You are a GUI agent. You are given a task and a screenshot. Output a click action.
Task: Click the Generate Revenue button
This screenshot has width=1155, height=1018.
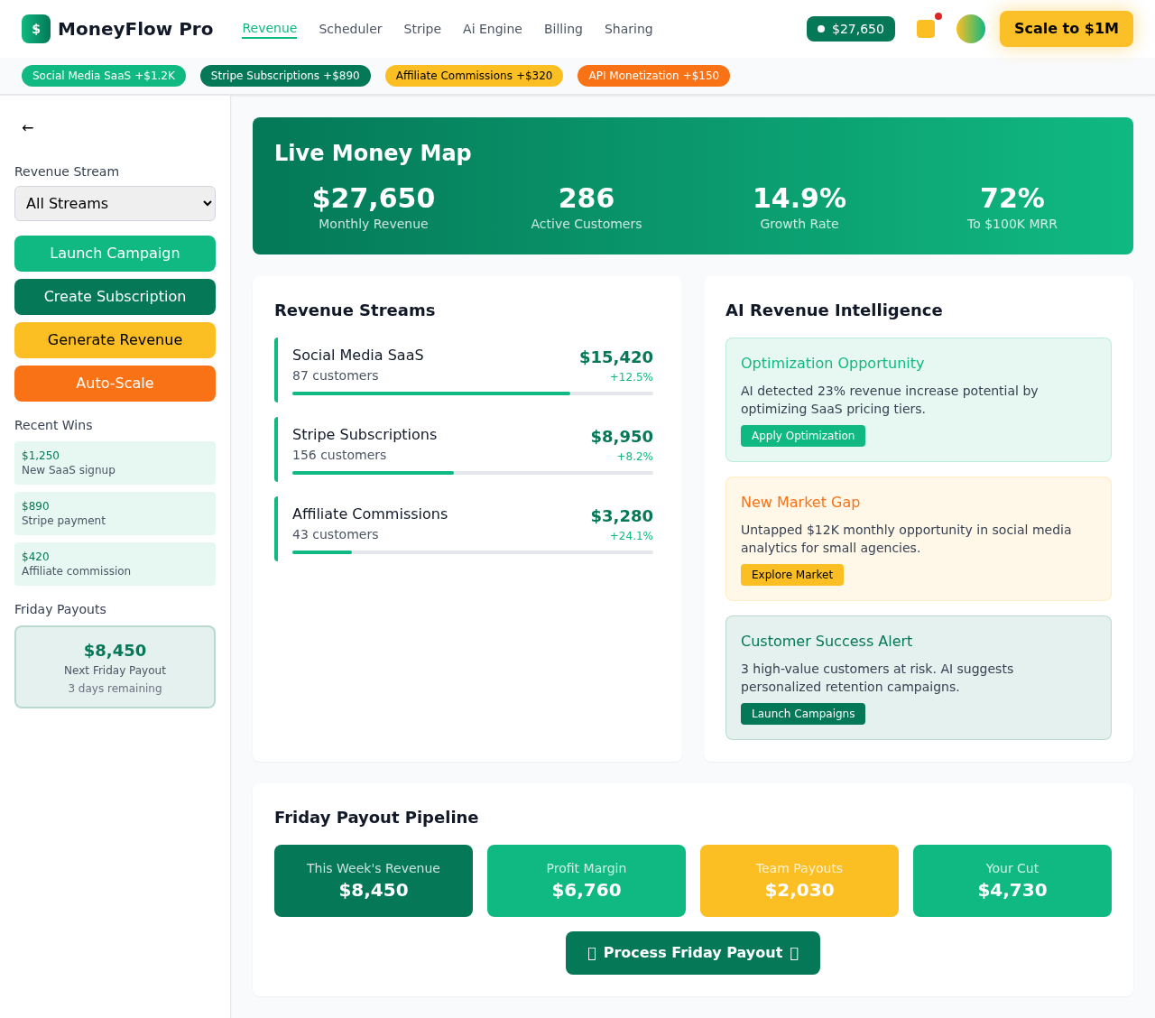pyautogui.click(x=115, y=340)
